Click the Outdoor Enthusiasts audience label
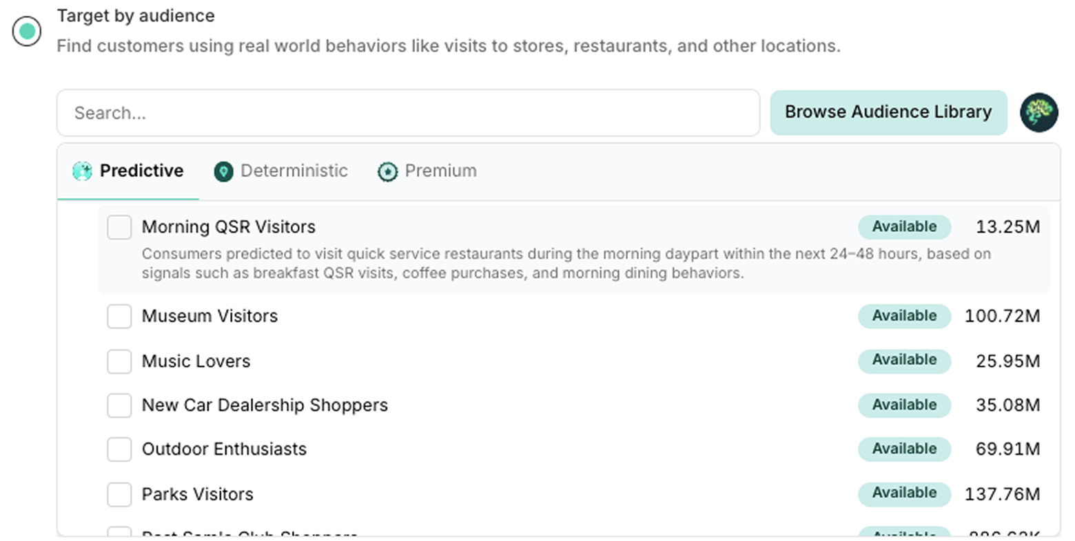This screenshot has height=541, width=1075. (224, 449)
